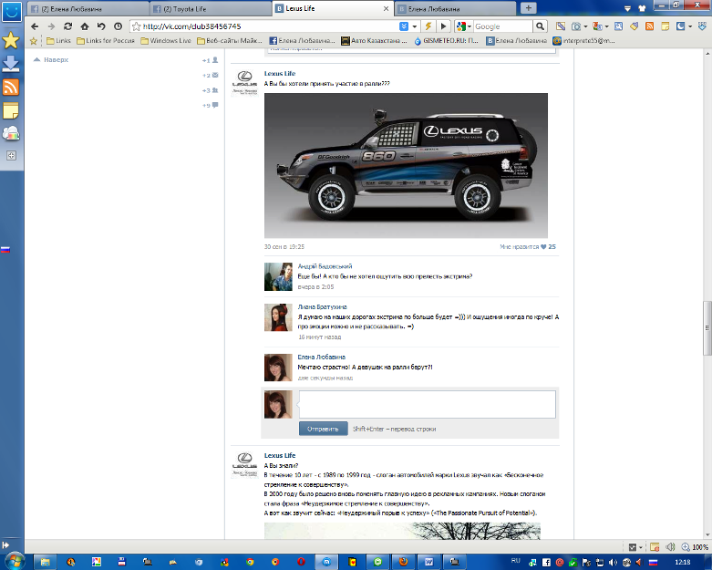Open the RSS toolbar icon beside the search box
712x570 pixels.
[650, 26]
